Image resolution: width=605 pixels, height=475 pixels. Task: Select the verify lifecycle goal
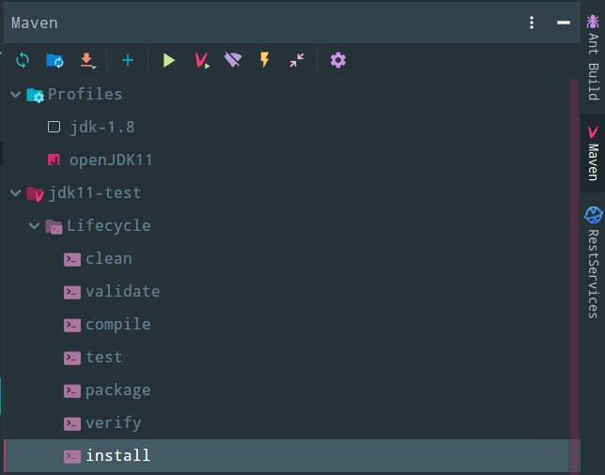(291, 423)
